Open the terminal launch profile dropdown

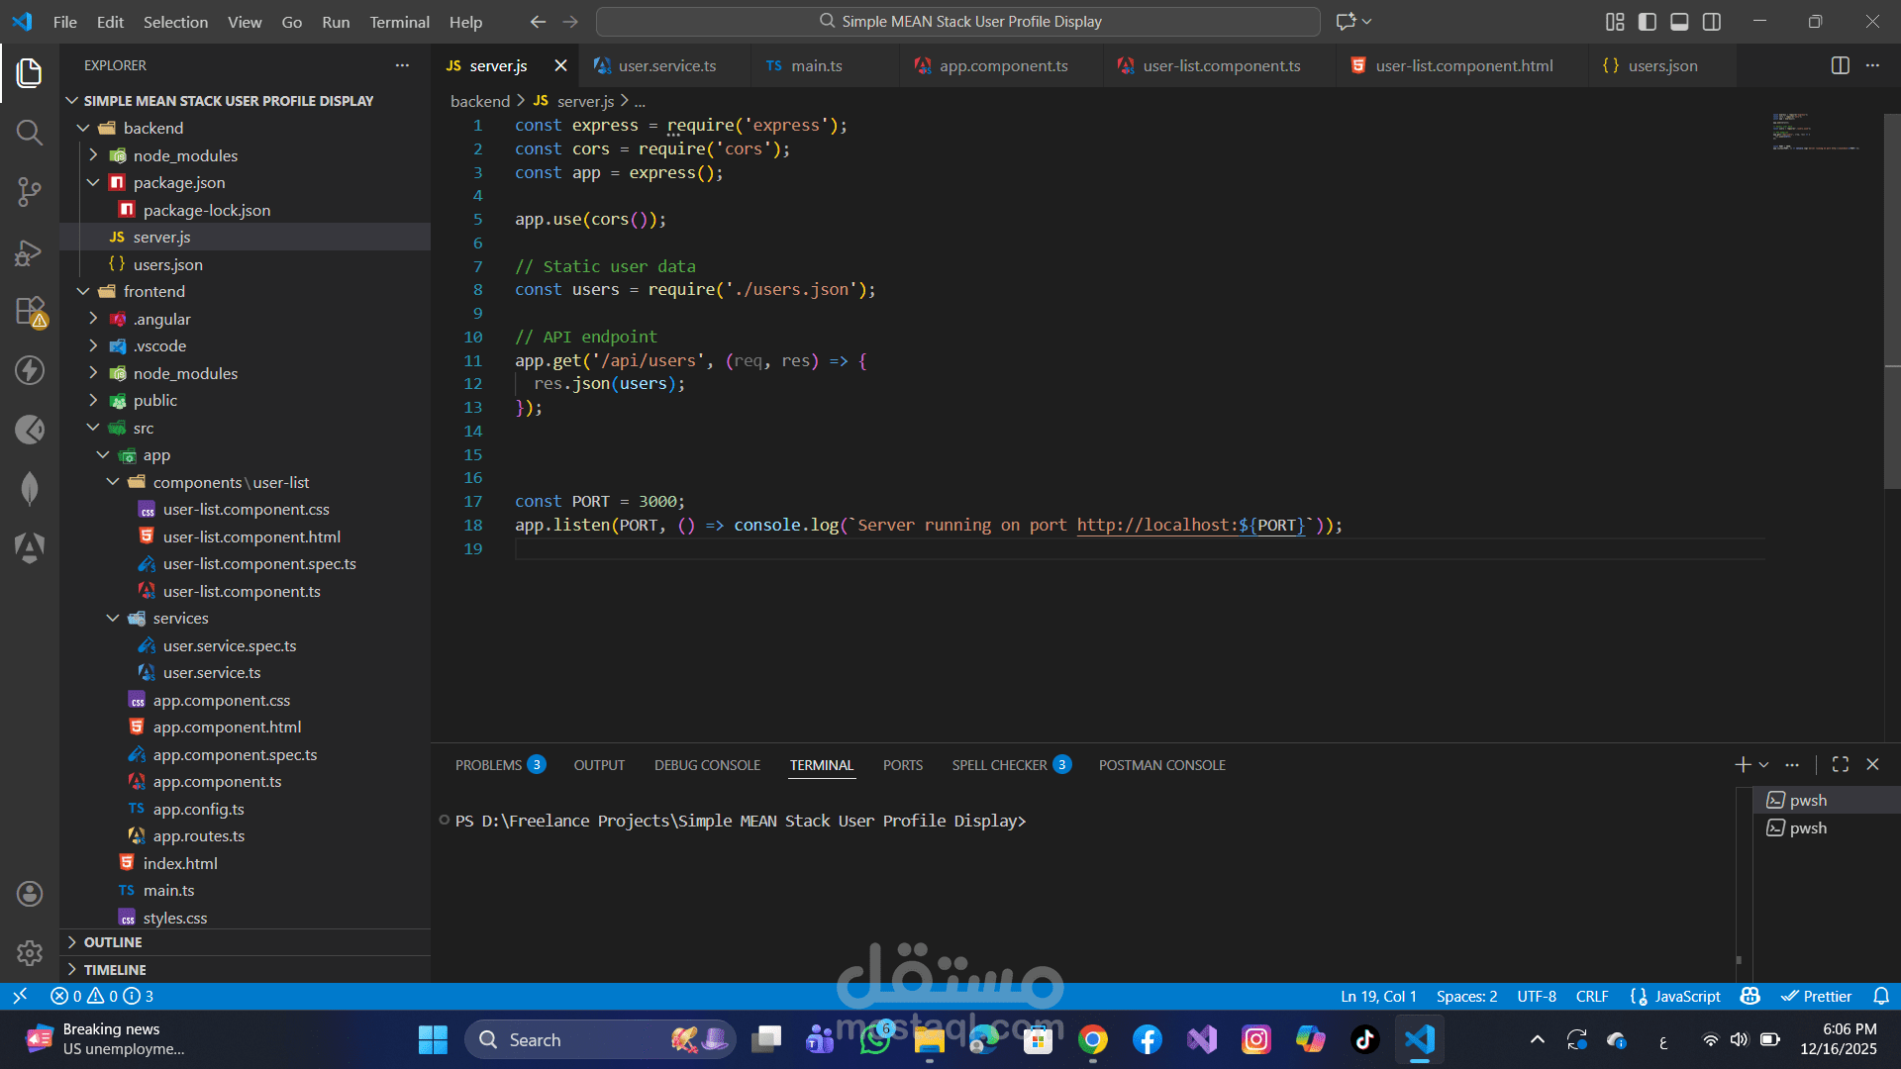(1761, 764)
